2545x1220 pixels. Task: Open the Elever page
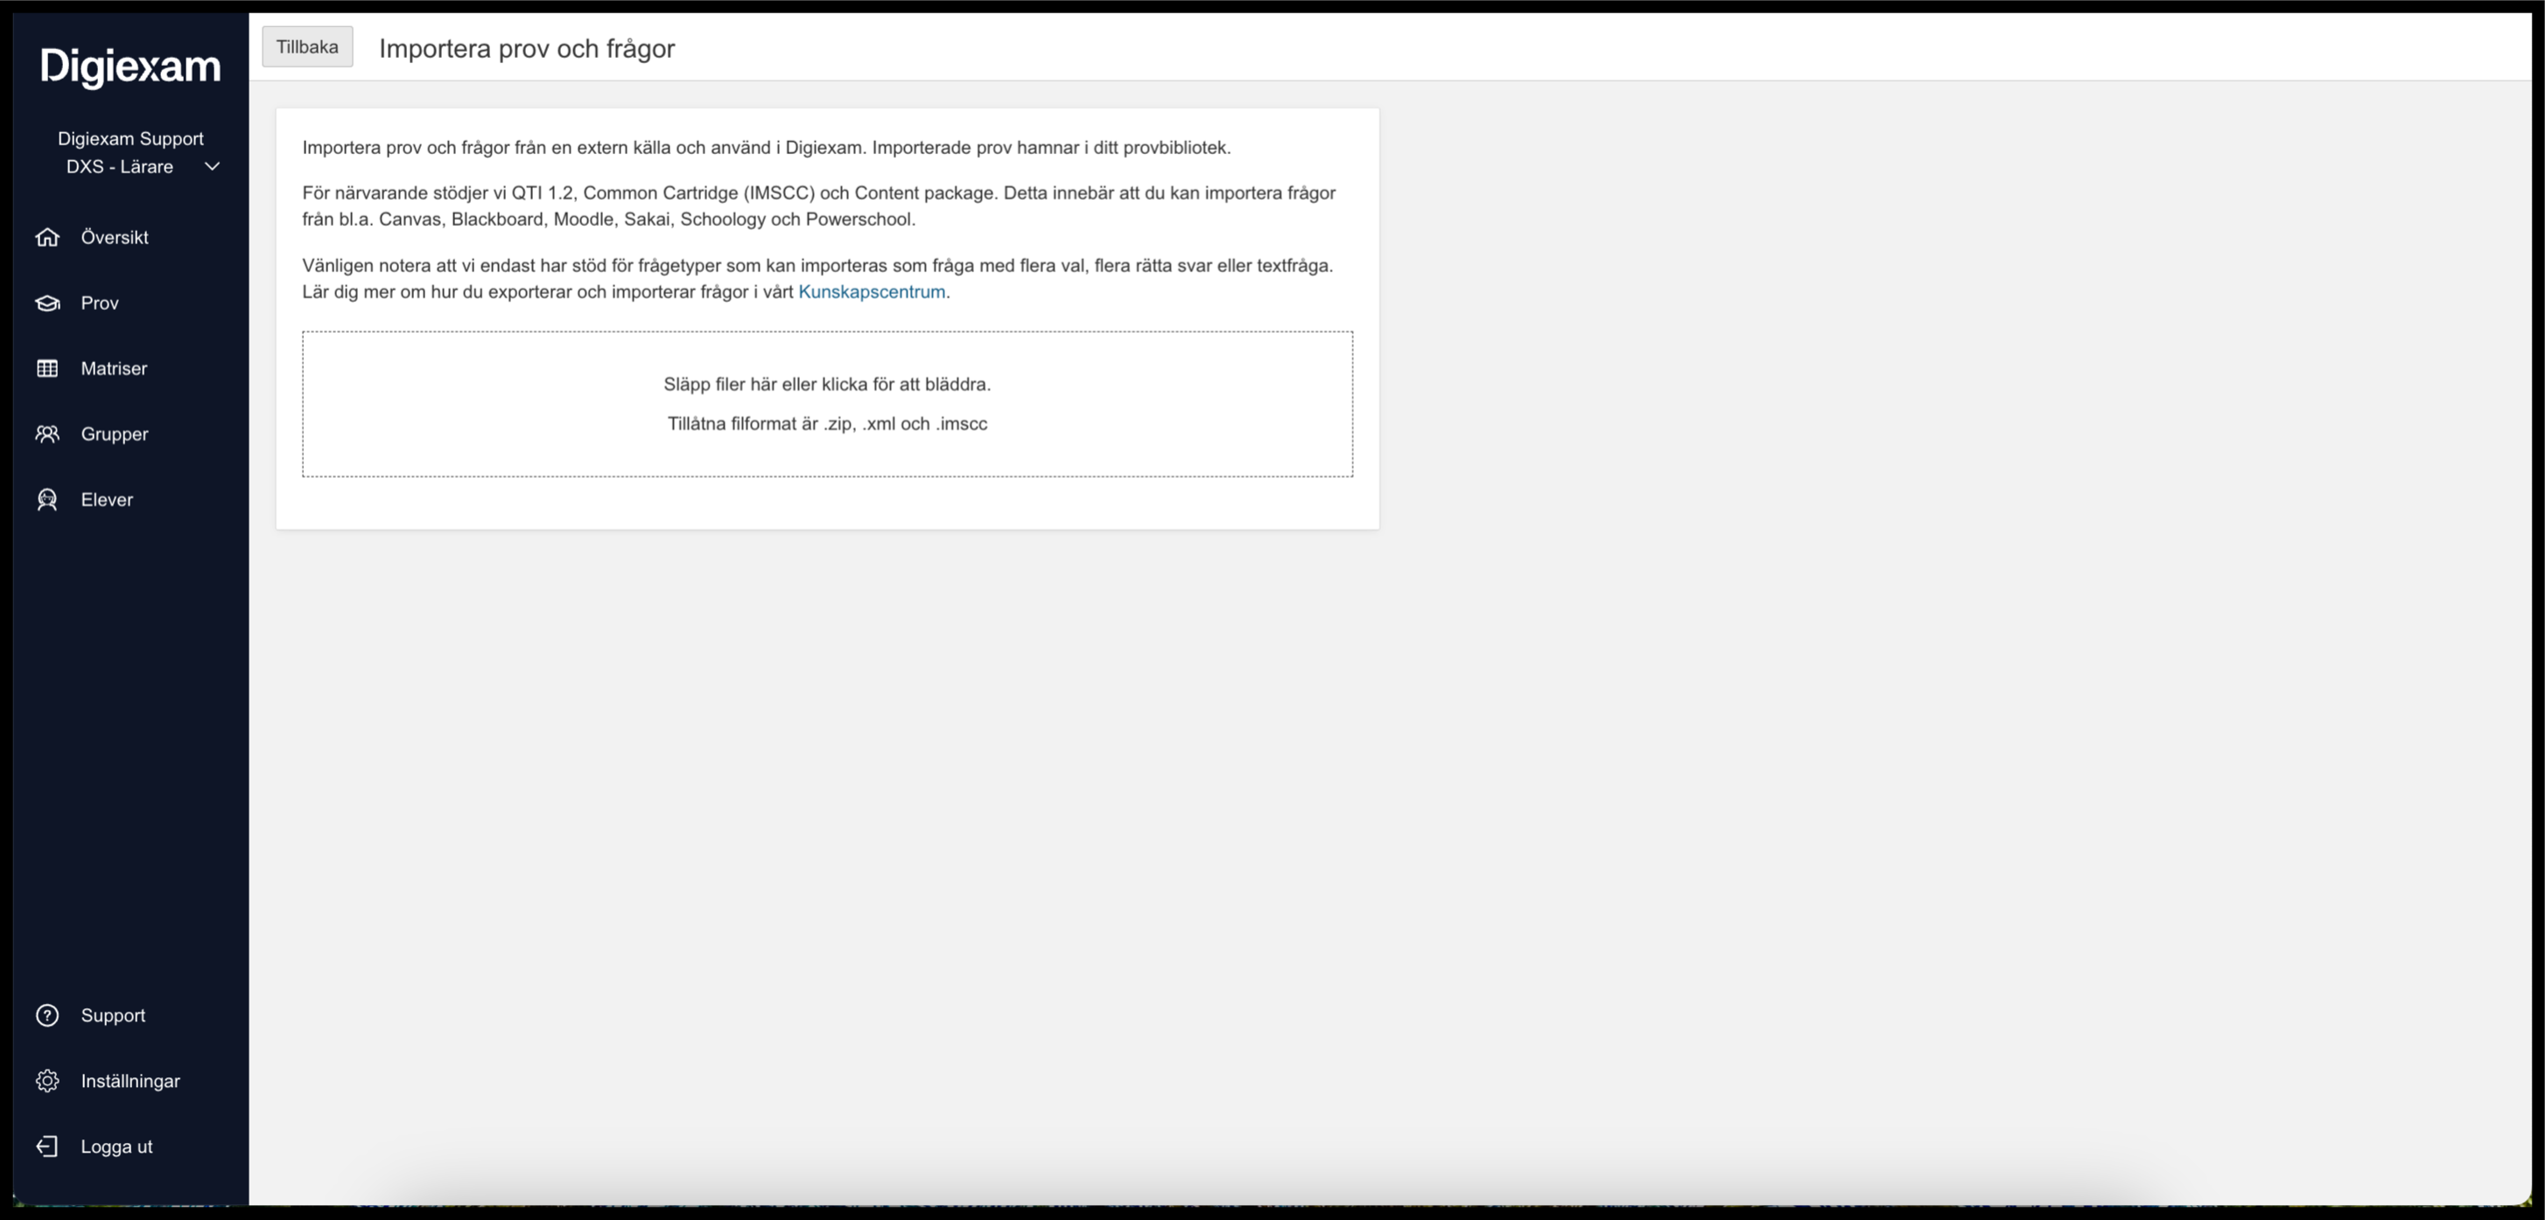[x=107, y=500]
